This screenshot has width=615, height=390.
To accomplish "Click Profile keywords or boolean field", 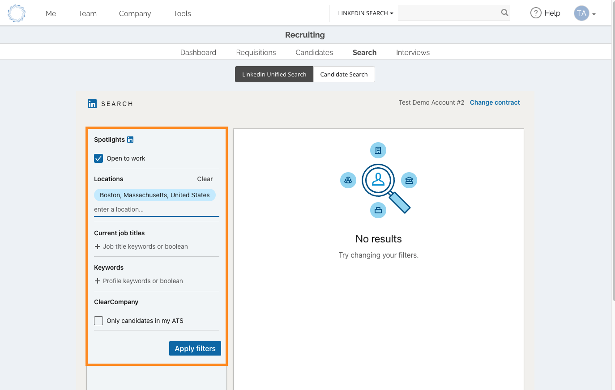I will pos(143,281).
